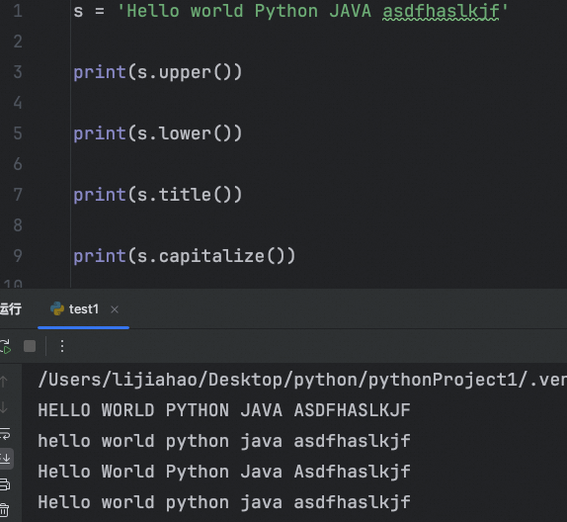Rerun test1 with the green rerun icon
Image resolution: width=567 pixels, height=522 pixels.
point(5,346)
